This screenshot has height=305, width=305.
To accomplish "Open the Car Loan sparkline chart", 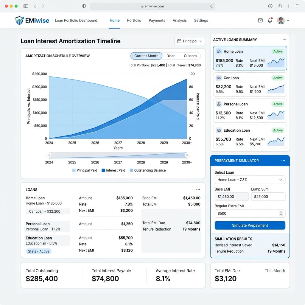I will (276, 89).
